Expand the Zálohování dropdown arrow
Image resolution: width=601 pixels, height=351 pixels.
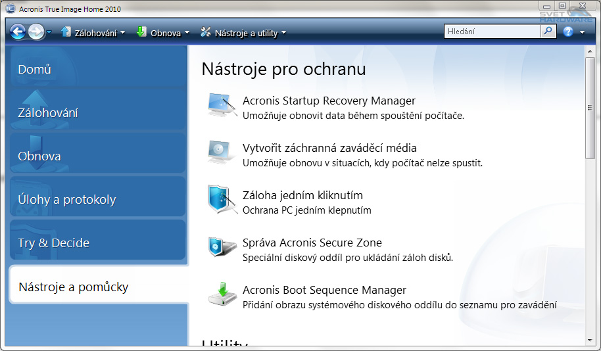click(x=123, y=33)
